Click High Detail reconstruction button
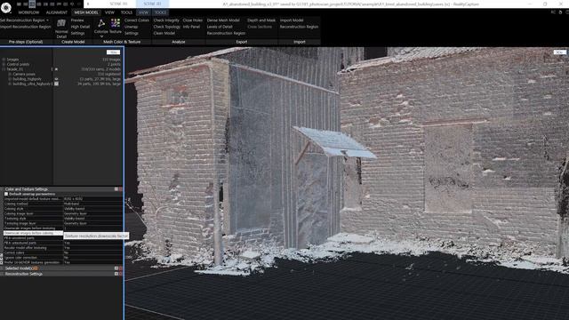Screen dimensions: 569x320 click(80, 27)
